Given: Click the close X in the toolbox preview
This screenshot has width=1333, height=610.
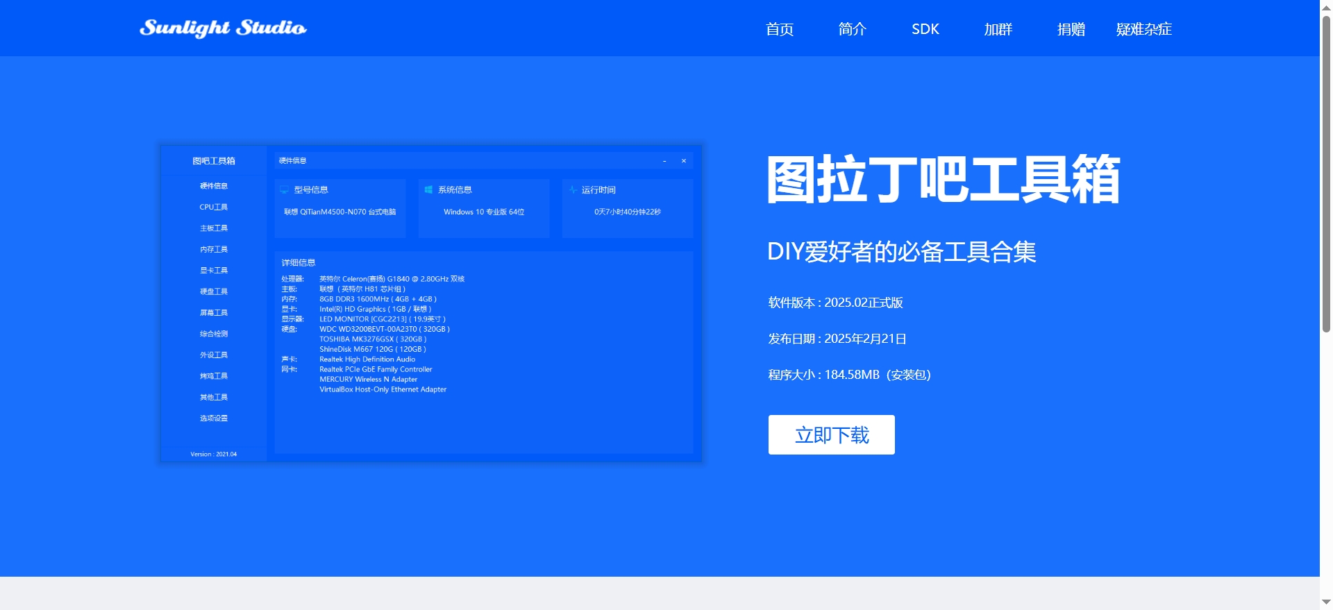Looking at the screenshot, I should 684,161.
